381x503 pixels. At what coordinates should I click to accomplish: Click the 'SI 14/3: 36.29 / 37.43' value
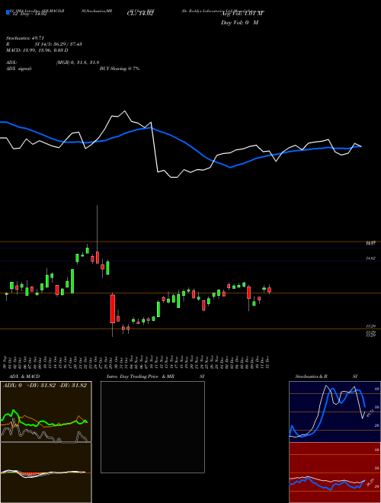[x=59, y=44]
